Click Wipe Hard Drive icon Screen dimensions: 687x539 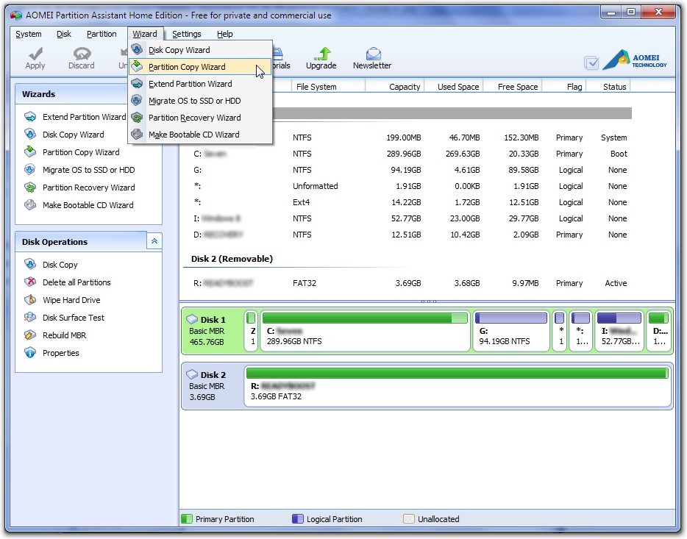pos(30,299)
